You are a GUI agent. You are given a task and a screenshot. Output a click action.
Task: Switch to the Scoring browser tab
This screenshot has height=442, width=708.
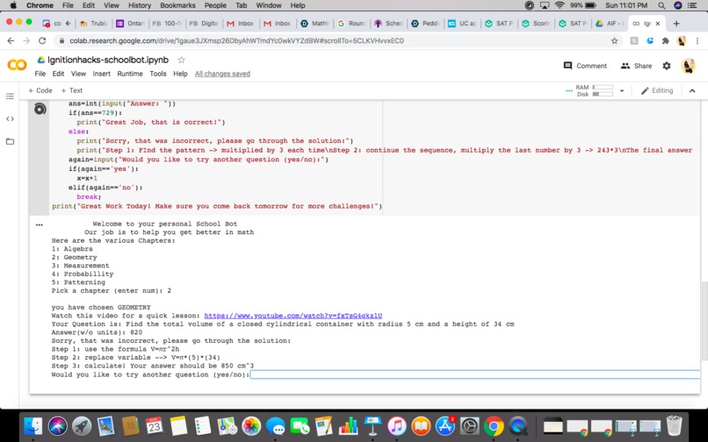click(x=536, y=24)
